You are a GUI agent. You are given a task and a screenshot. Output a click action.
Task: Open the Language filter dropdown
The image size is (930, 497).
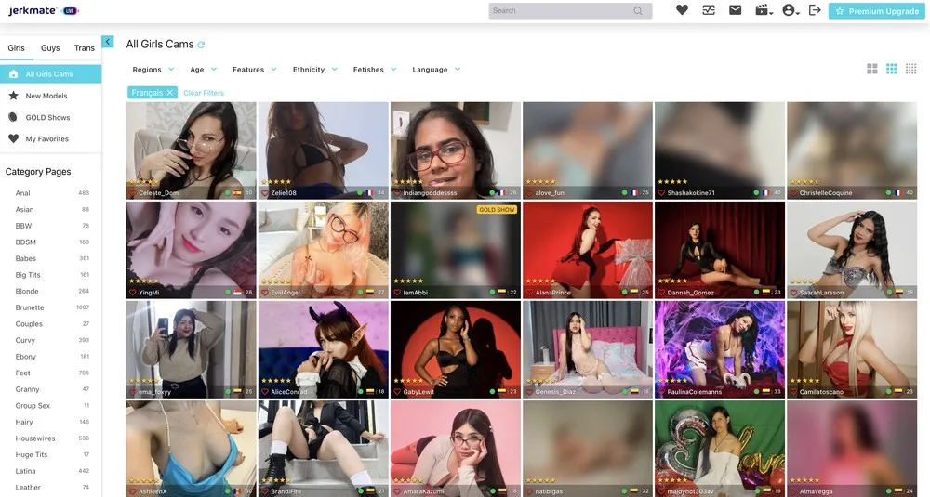(x=436, y=70)
